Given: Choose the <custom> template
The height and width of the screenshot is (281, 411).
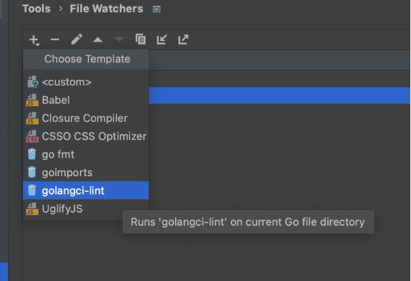Looking at the screenshot, I should [66, 82].
